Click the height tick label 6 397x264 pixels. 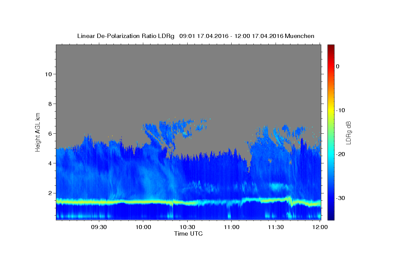point(50,133)
